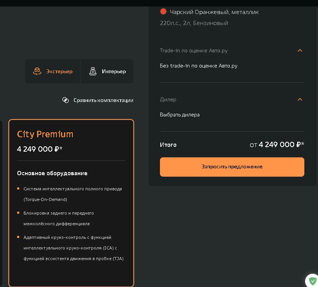Click the Exterior car icon
This screenshot has height=287, width=318.
[x=37, y=71]
